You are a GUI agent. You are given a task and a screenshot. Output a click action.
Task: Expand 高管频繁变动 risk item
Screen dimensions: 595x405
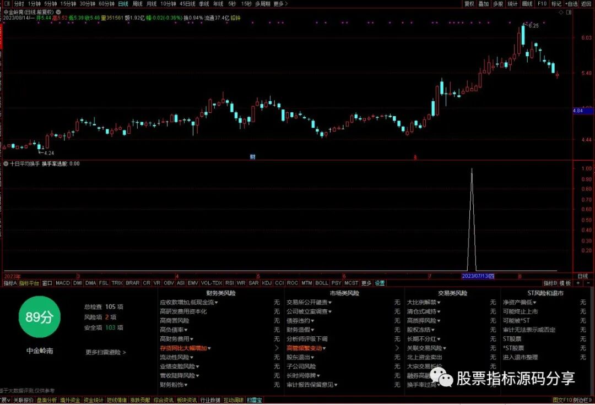click(x=306, y=348)
